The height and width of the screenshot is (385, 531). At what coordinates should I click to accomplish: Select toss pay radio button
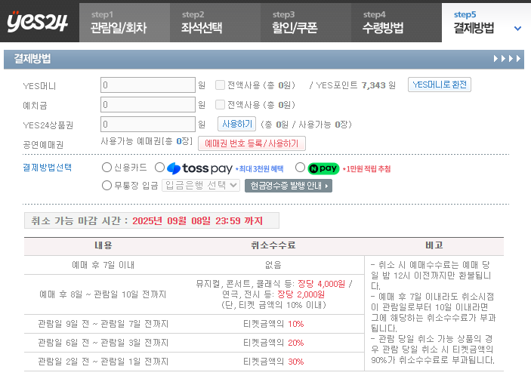(159, 168)
